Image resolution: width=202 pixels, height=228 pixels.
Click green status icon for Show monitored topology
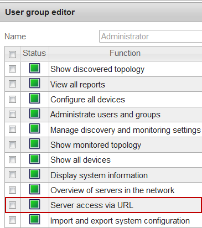coord(34,144)
